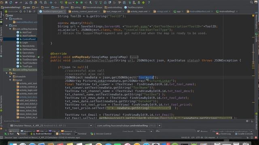Click the Android Monitor settings gear
This screenshot has height=145, width=259.
[247, 121]
